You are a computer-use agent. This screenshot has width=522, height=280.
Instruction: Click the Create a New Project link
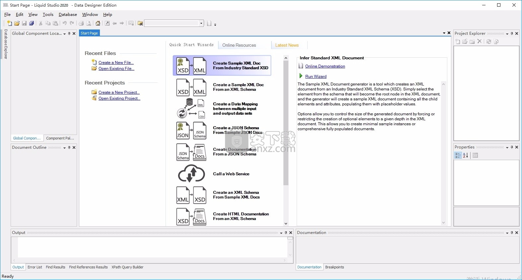pos(119,92)
